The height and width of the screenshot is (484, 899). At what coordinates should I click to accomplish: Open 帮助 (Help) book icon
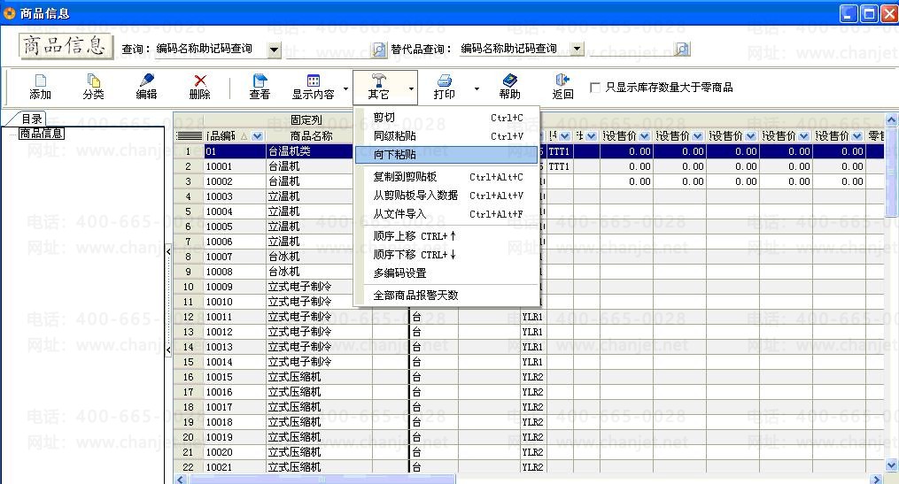(x=509, y=81)
